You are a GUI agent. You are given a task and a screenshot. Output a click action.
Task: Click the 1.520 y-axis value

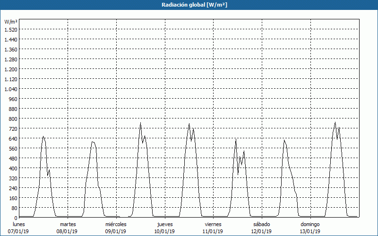coord(11,30)
